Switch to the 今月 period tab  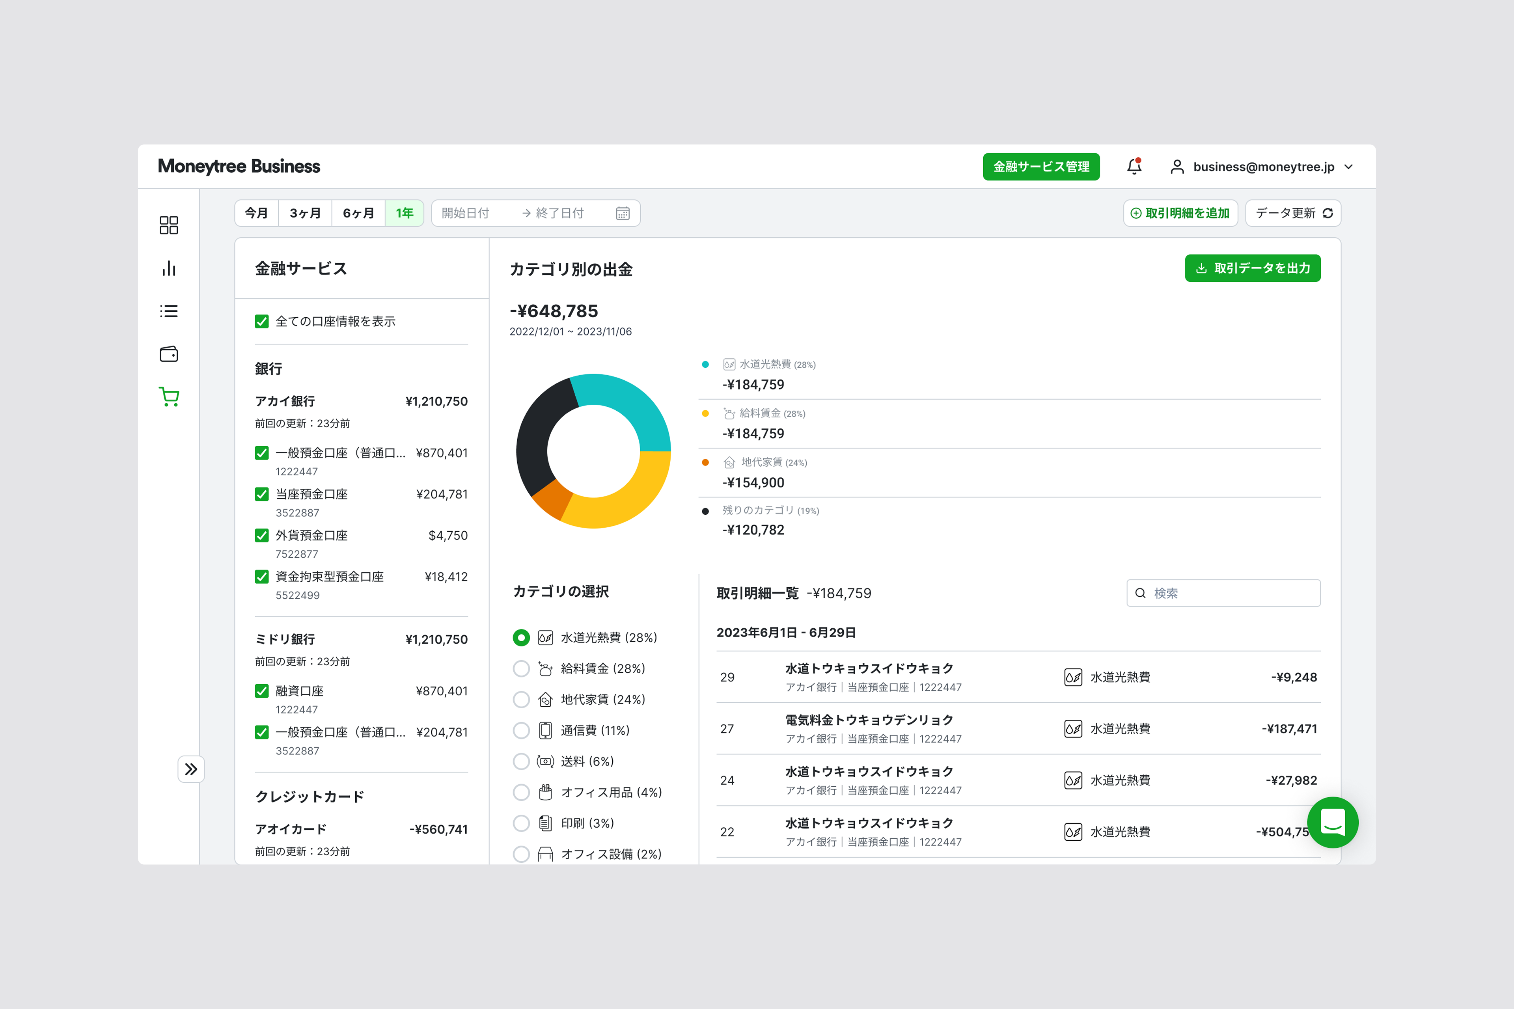[256, 213]
